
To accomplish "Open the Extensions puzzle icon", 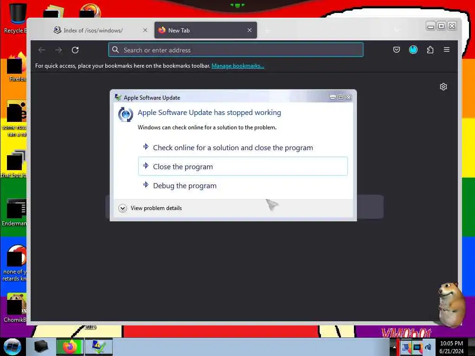I will tap(430, 50).
